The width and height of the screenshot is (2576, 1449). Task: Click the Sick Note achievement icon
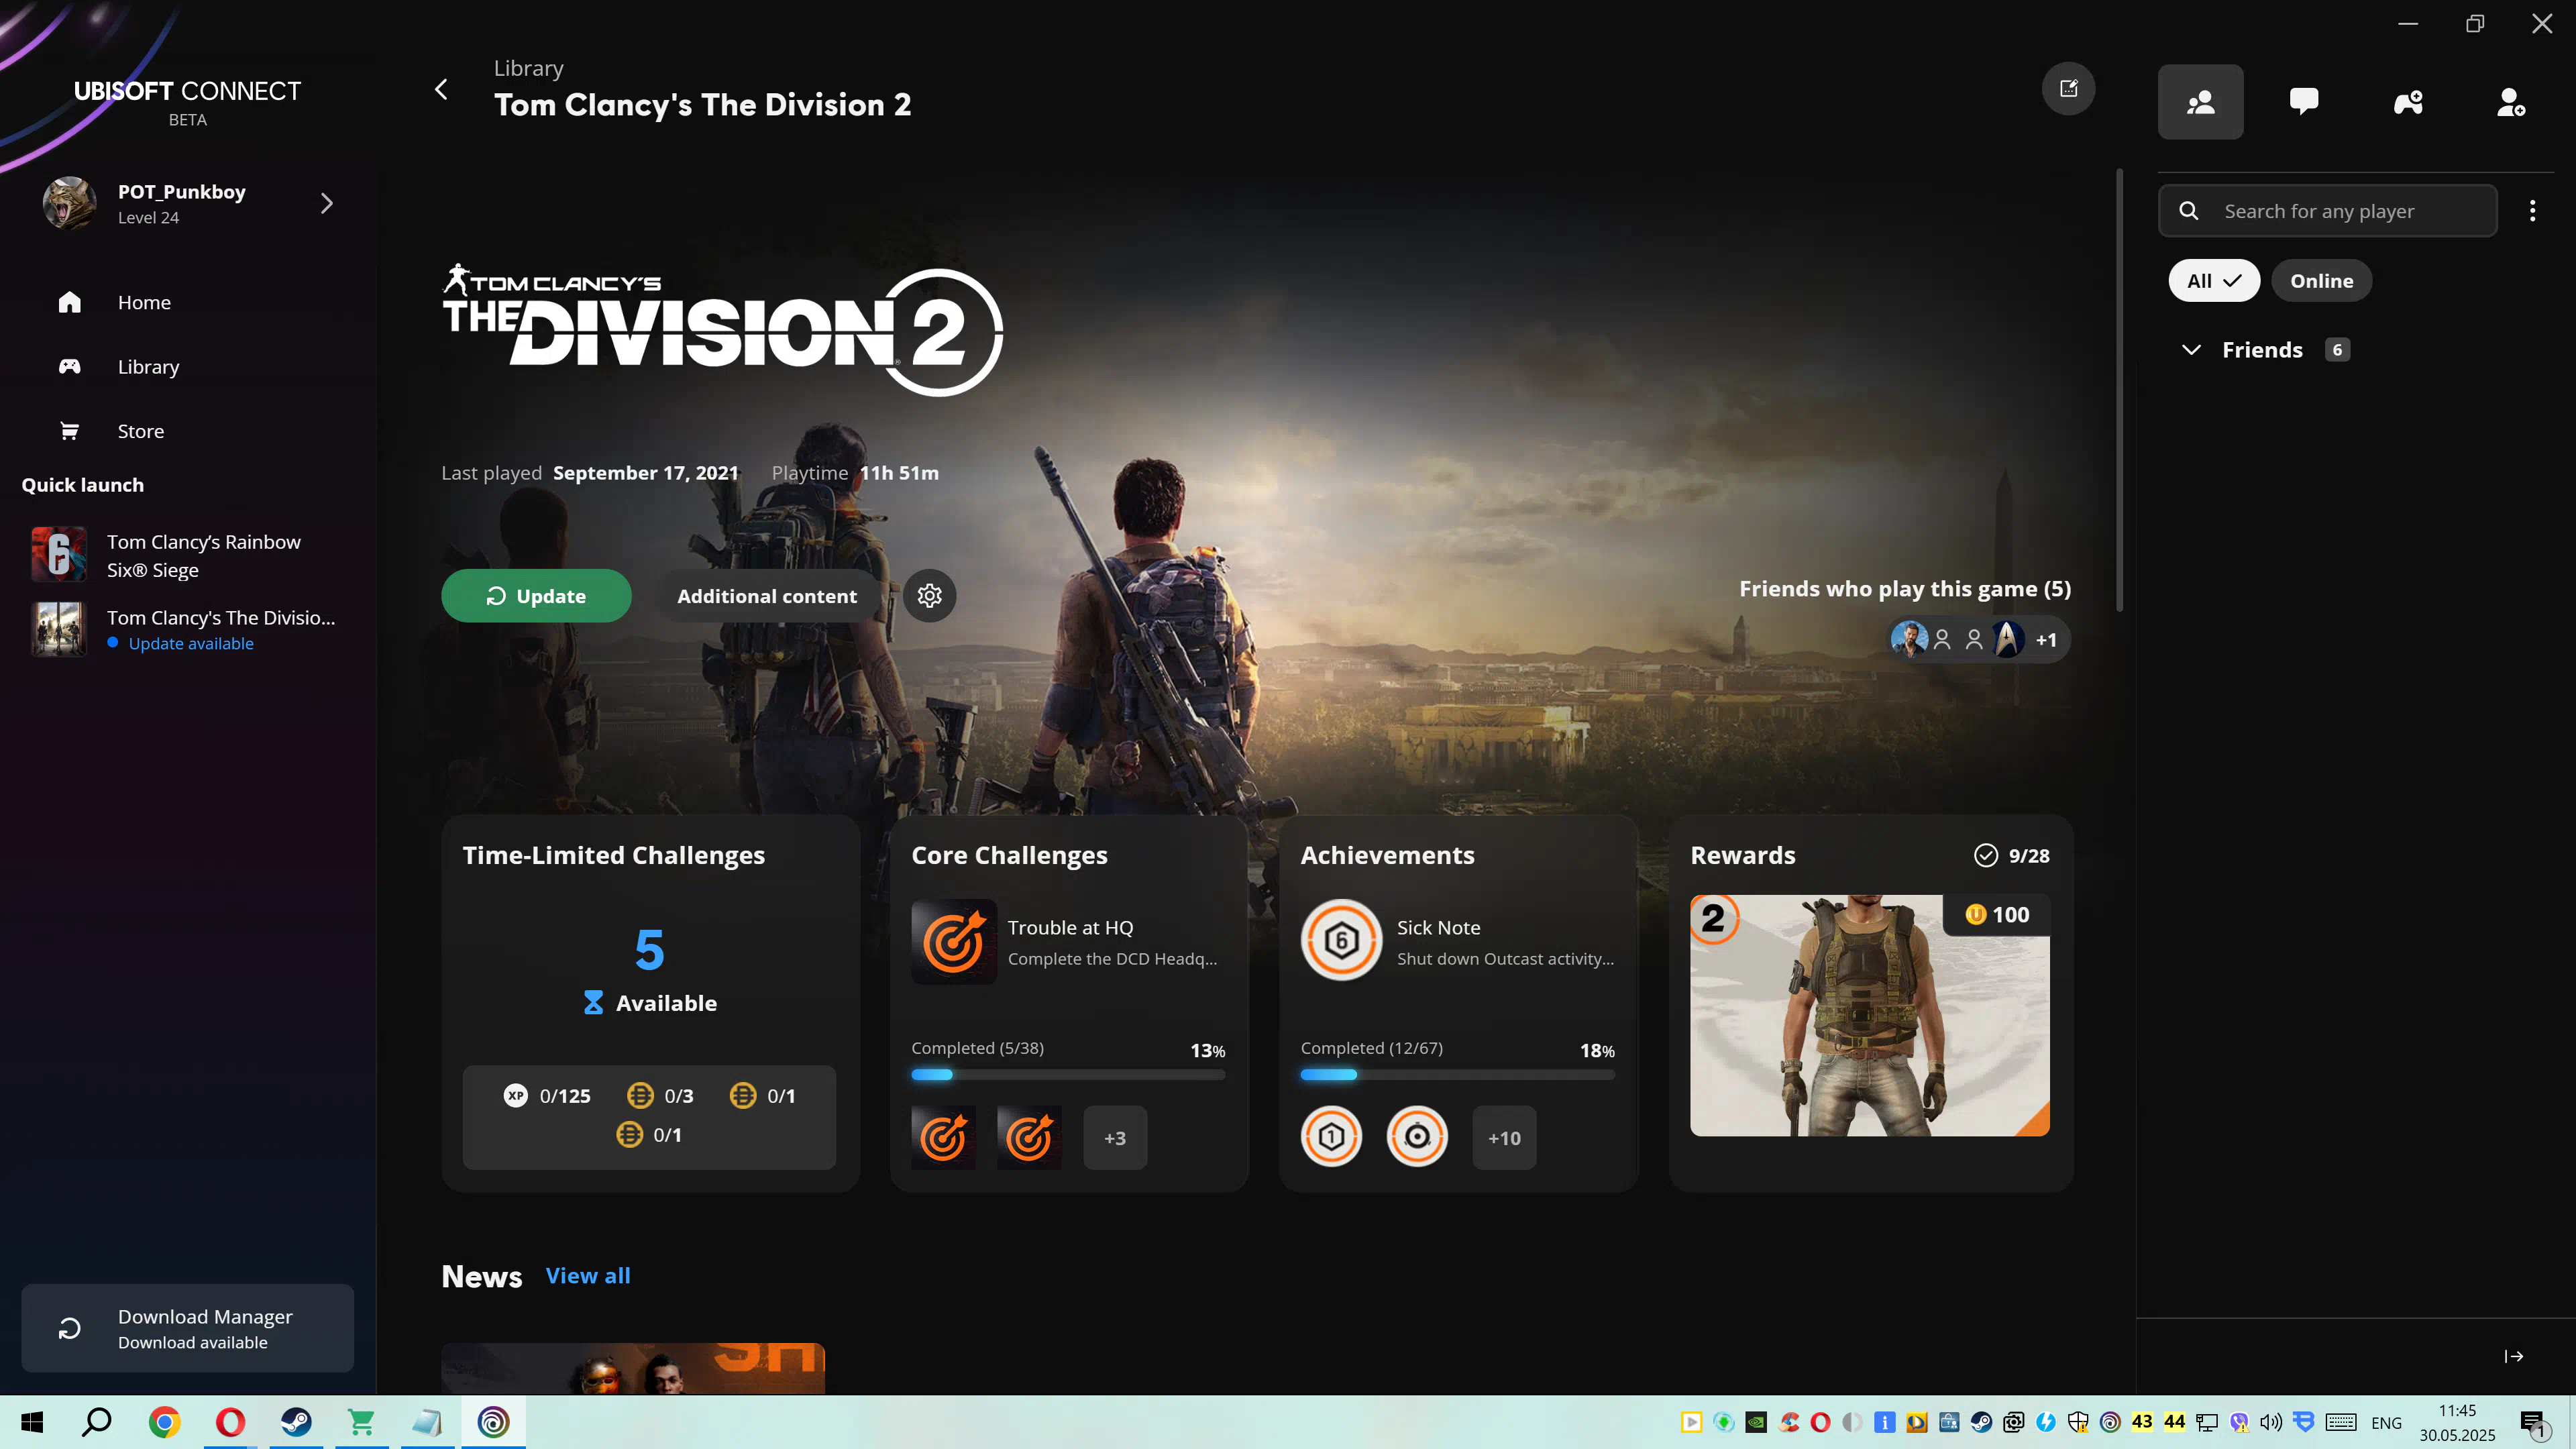tap(1341, 940)
